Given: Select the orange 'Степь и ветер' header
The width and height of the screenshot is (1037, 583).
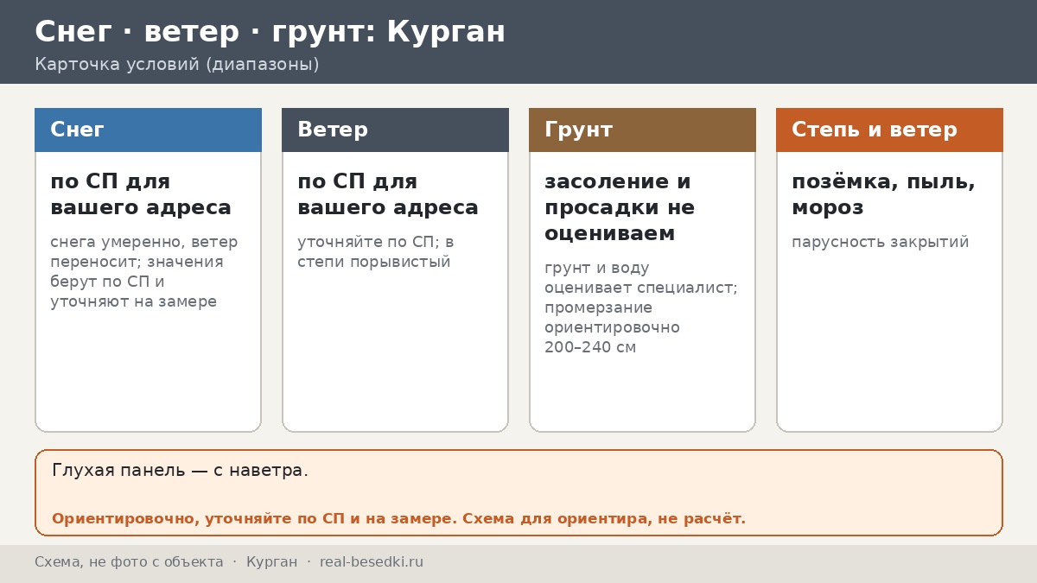Looking at the screenshot, I should pos(889,130).
